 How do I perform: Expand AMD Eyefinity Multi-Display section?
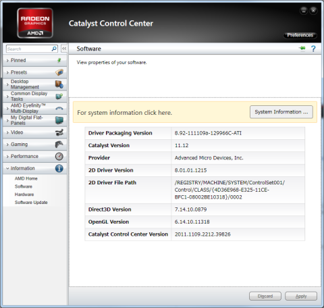pos(35,108)
